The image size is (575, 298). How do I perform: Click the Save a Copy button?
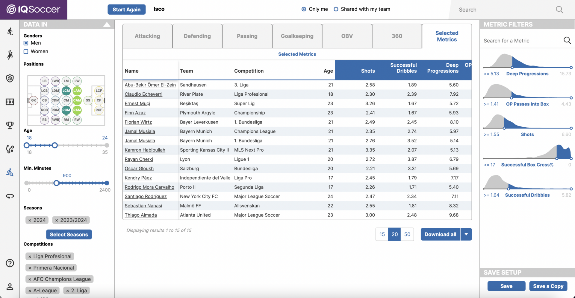coord(548,286)
